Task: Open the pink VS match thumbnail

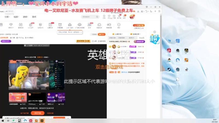Action: (18, 98)
